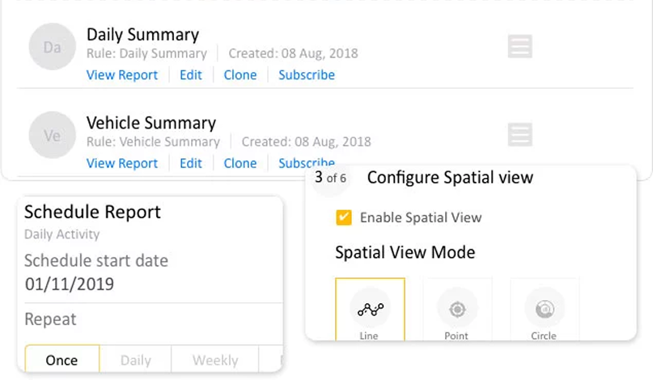Disable the Enable Spatial View checkbox

pyautogui.click(x=344, y=217)
